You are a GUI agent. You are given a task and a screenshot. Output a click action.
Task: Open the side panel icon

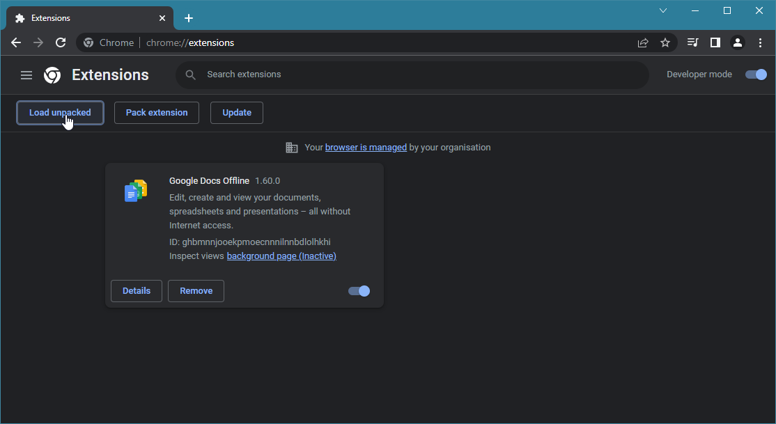[715, 42]
